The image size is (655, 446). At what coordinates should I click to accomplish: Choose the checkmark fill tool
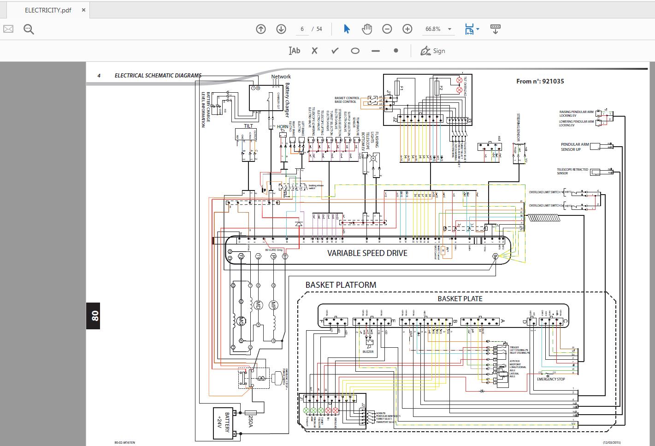[335, 51]
